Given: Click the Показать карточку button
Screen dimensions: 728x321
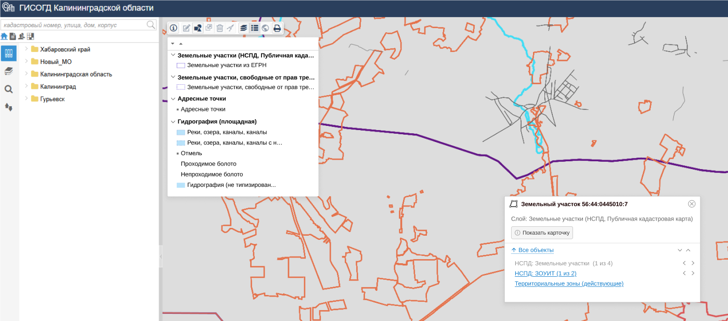Looking at the screenshot, I should pyautogui.click(x=542, y=233).
